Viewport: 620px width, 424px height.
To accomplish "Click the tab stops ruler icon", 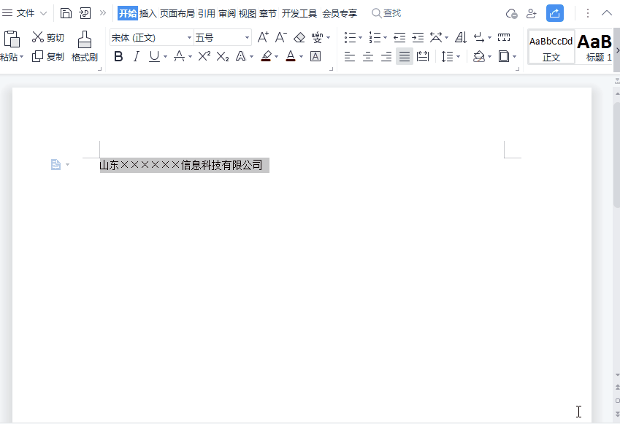I will point(504,37).
